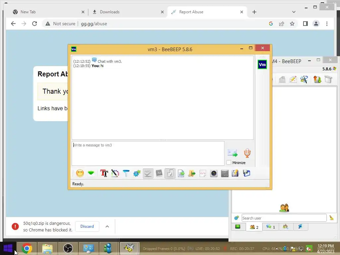Viewport: 340px width, 255px height.
Task: Open the message filter funnel icon
Action: (x=126, y=173)
